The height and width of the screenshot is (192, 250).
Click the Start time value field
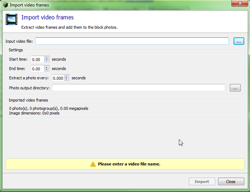[x=37, y=60]
